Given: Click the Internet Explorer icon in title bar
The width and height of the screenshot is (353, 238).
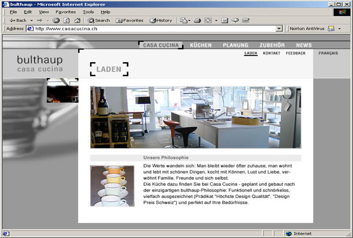Looking at the screenshot, I should point(6,4).
